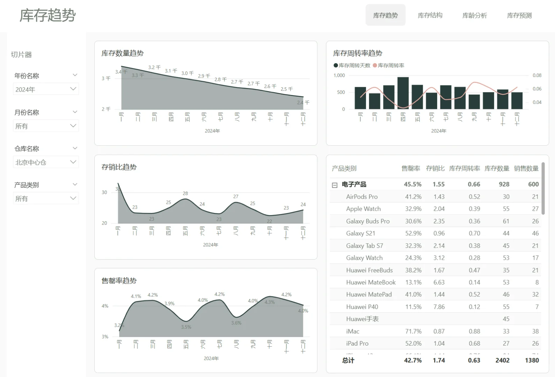This screenshot has height=377, width=555.
Task: Collapse the 仓库名称 slicer header chevron
Action: coord(75,148)
